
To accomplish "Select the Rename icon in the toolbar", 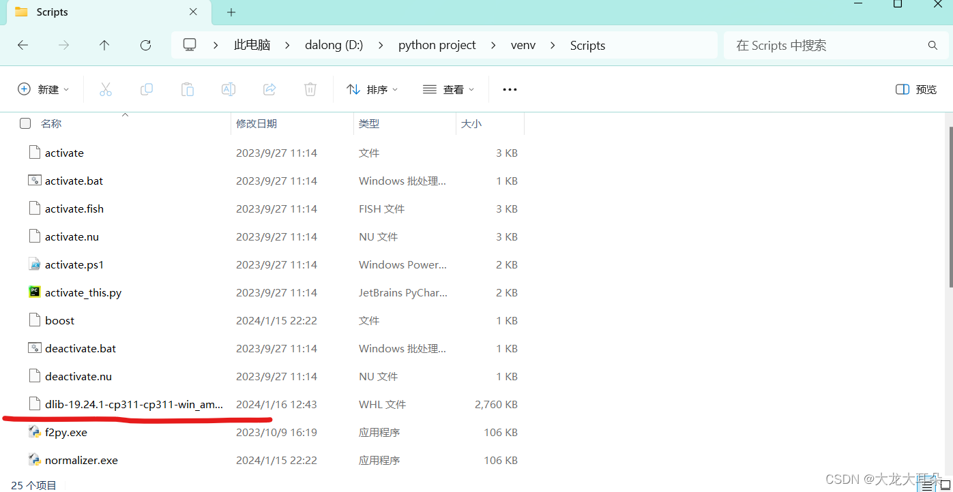I will click(x=228, y=89).
